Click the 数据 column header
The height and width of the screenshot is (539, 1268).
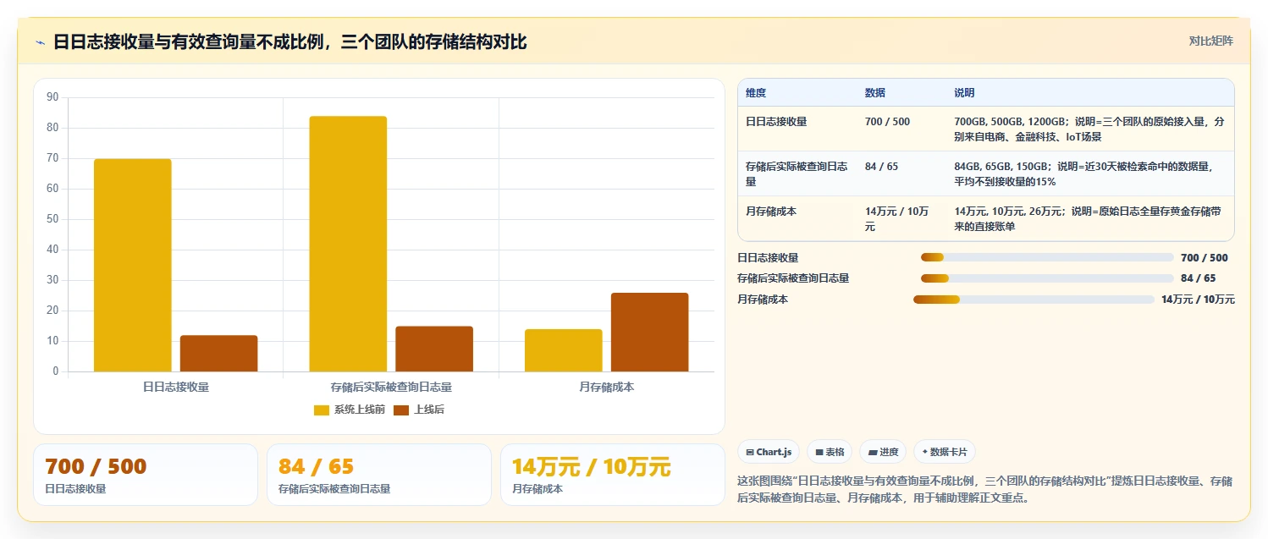click(x=875, y=93)
